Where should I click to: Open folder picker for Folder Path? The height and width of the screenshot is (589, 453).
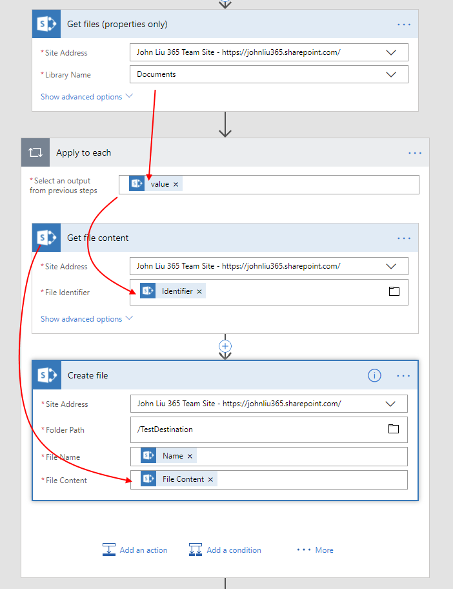pos(394,429)
